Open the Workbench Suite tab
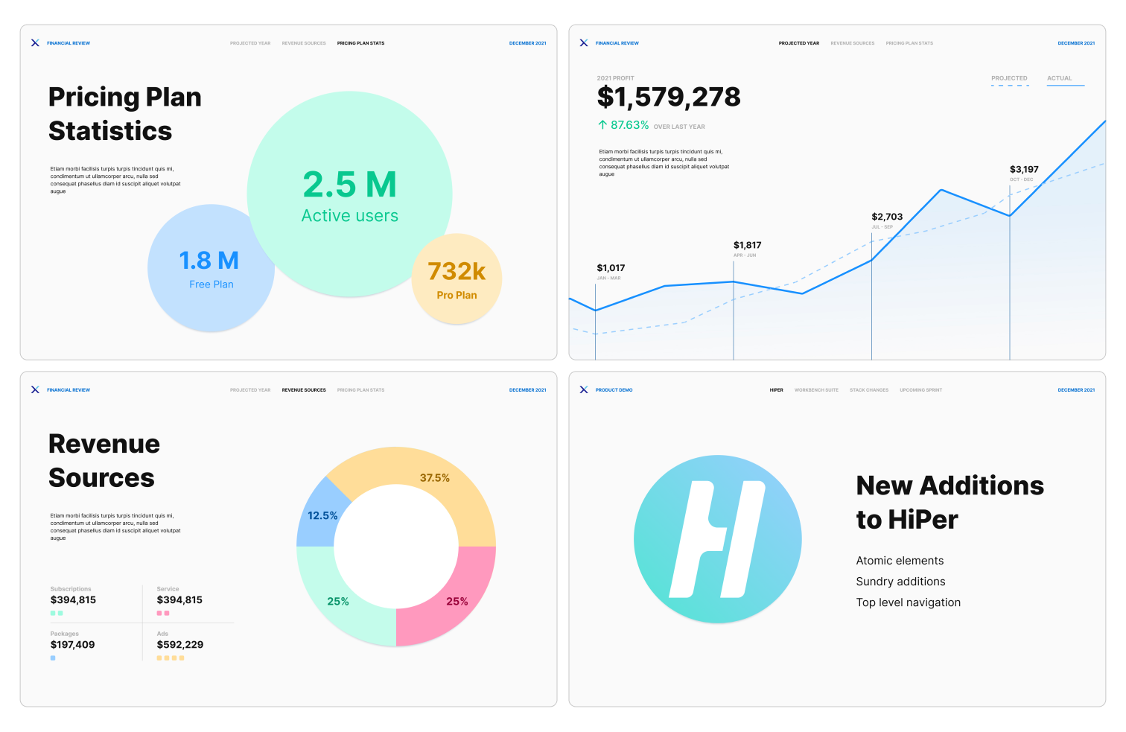 [816, 390]
